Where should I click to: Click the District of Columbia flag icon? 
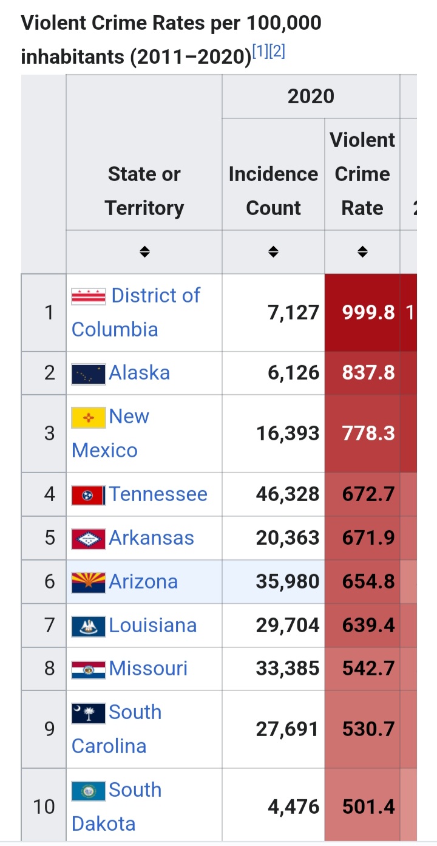pos(90,295)
